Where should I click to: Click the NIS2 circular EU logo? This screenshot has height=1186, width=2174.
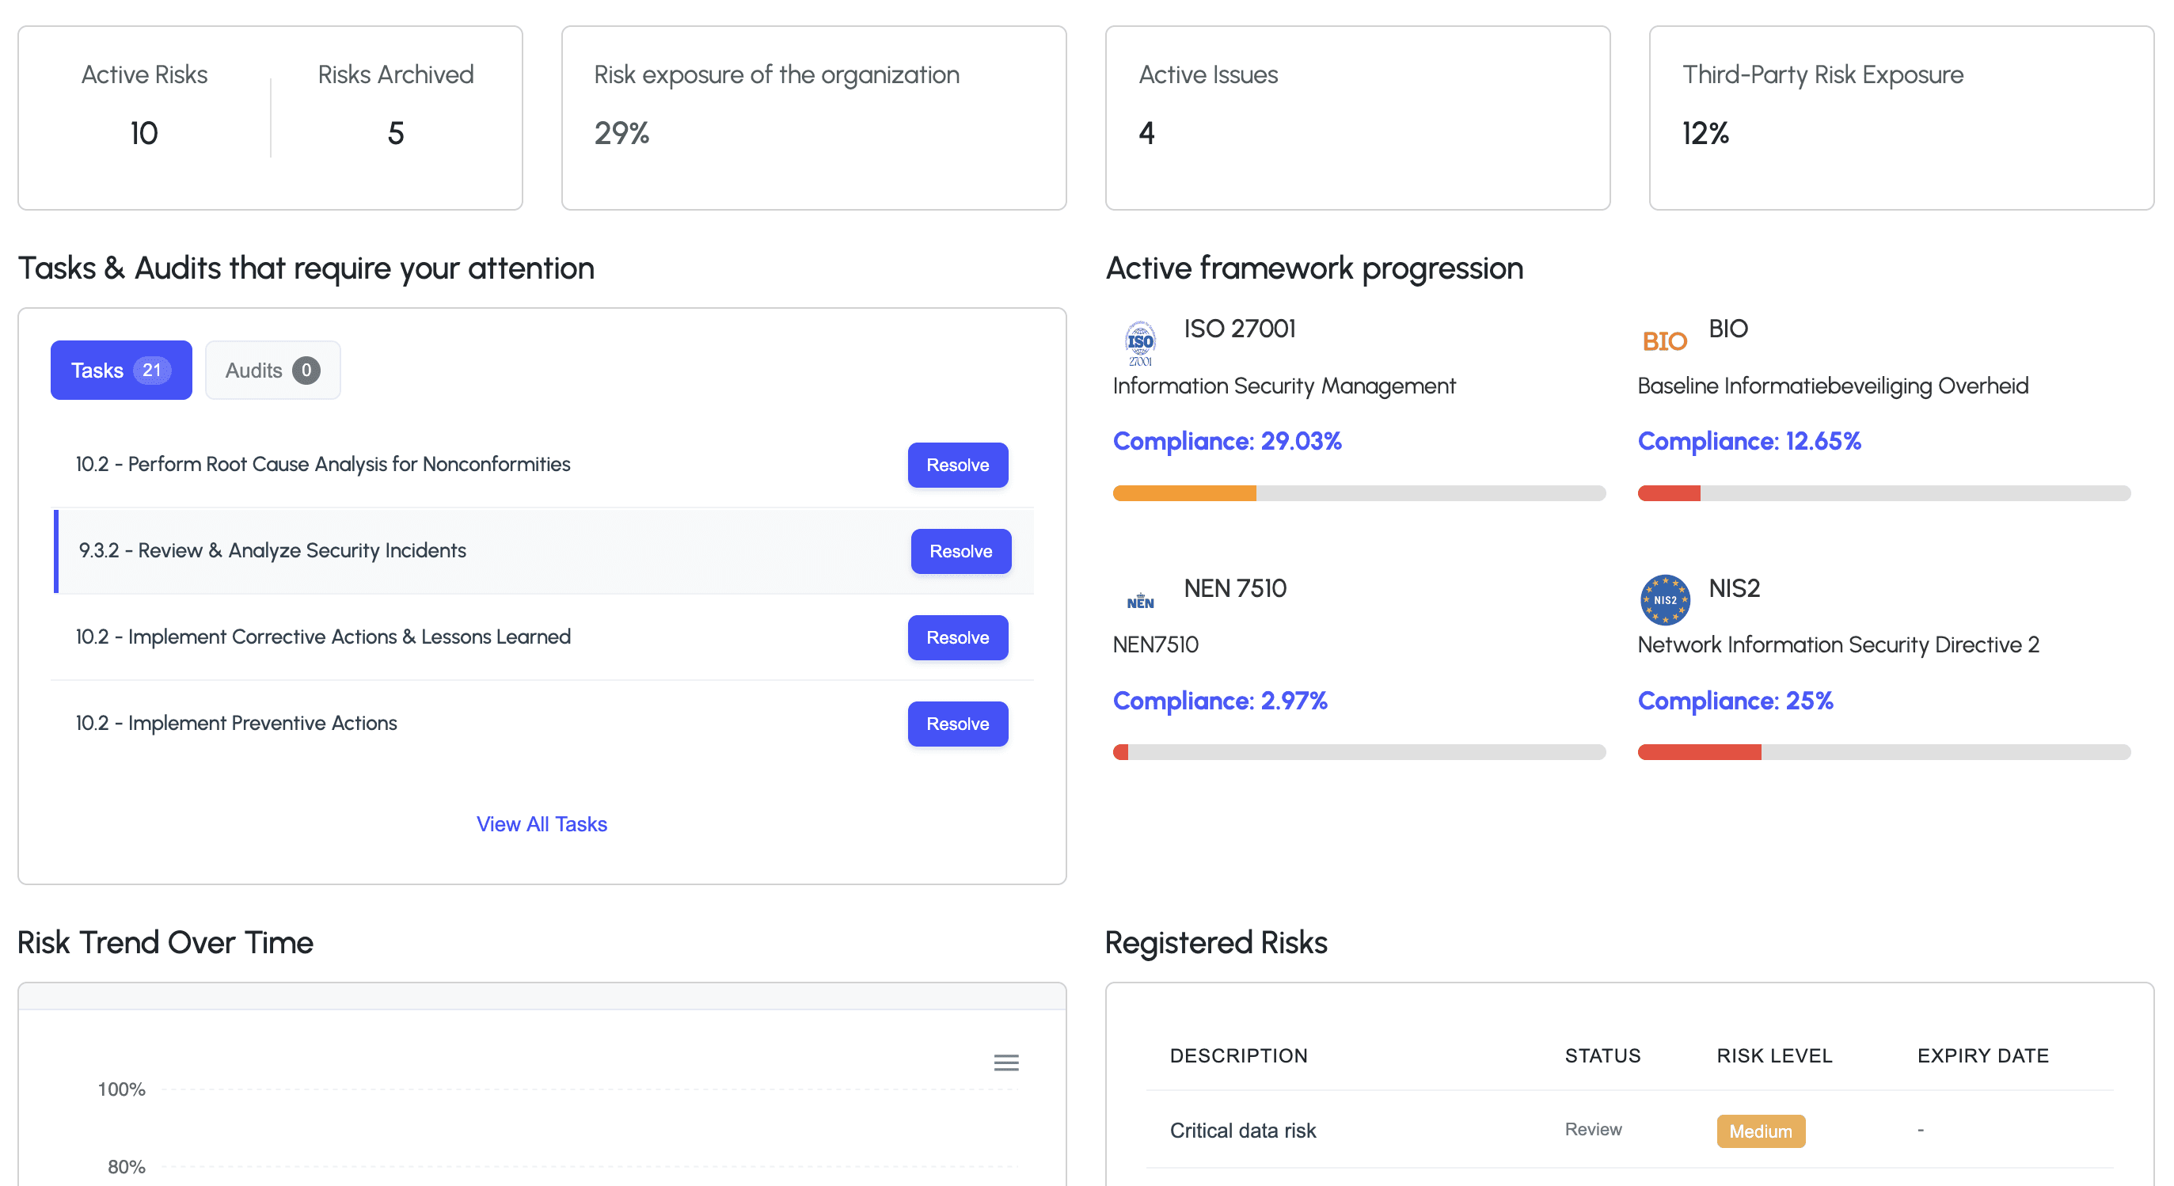coord(1664,600)
